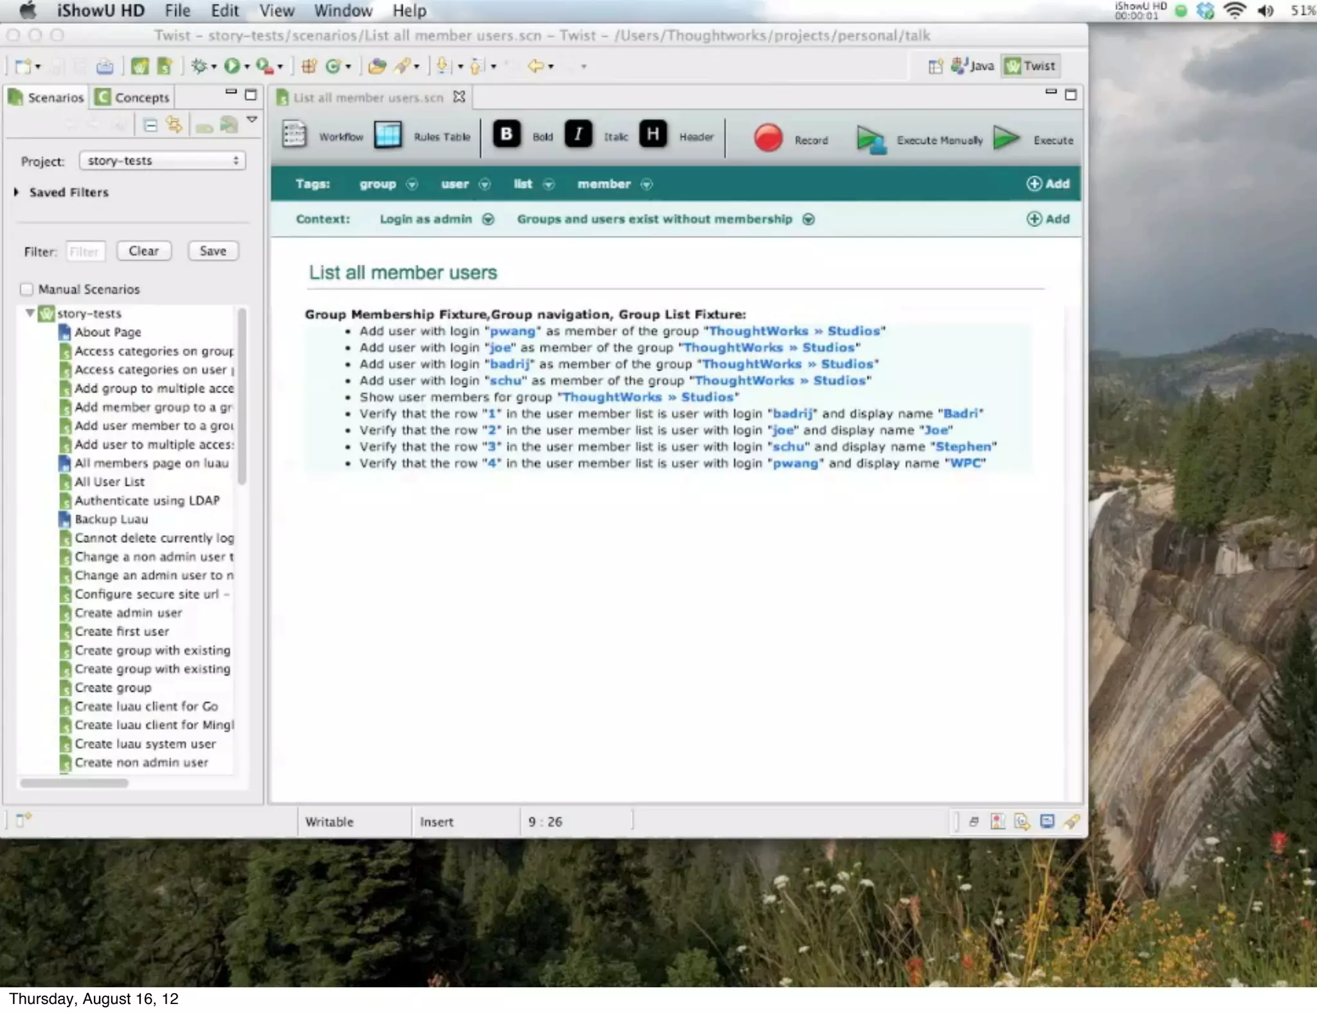Open the Rules Table icon
The width and height of the screenshot is (1317, 1013).
click(x=388, y=135)
